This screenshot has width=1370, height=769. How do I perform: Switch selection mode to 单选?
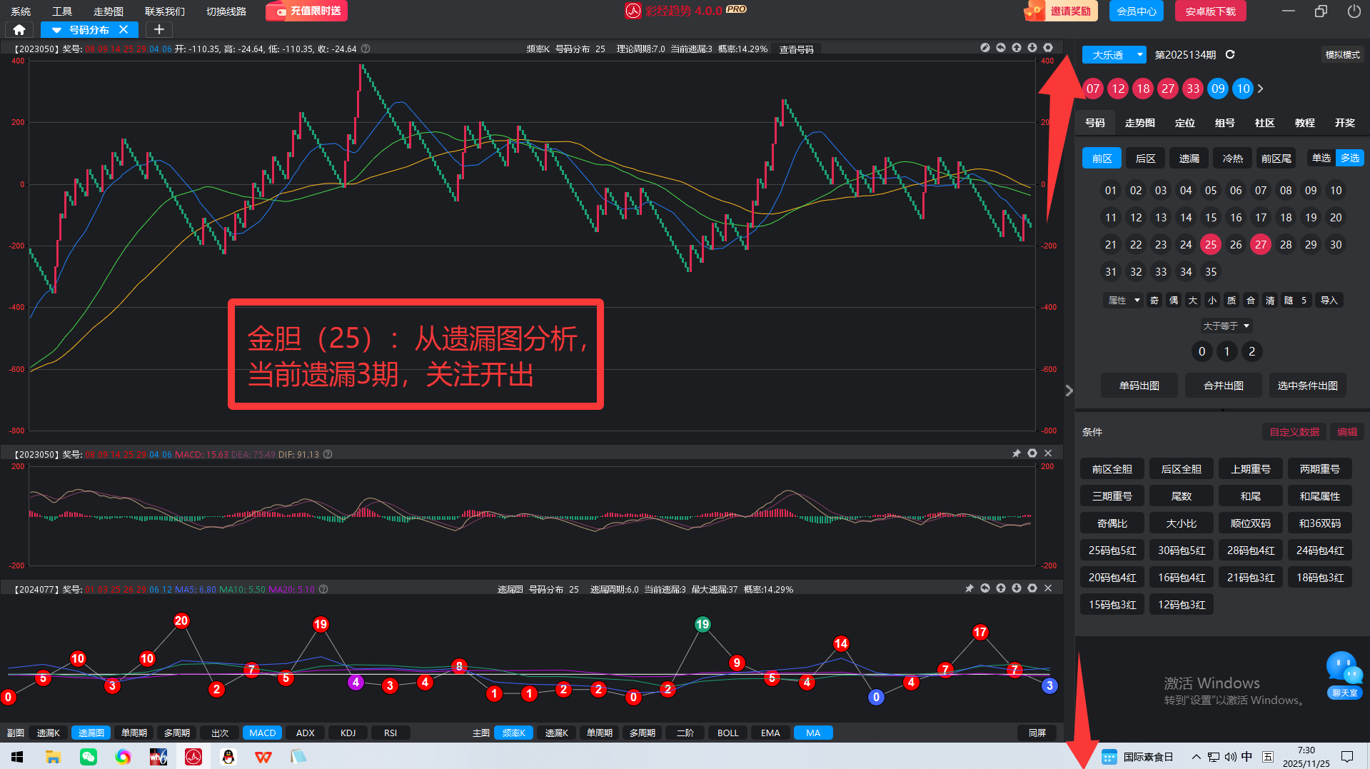tap(1321, 158)
